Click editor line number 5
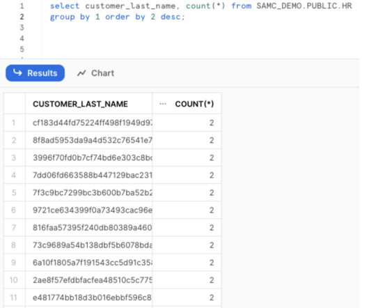The width and height of the screenshot is (369, 308). click(22, 49)
